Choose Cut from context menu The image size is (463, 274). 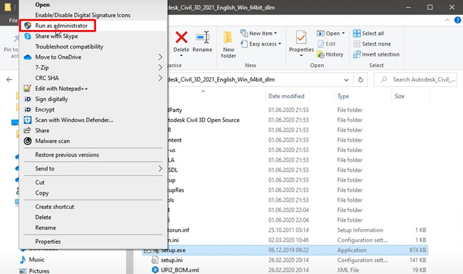click(x=93, y=182)
